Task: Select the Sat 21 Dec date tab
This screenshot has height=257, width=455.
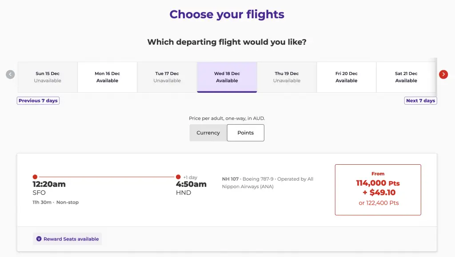Action: coord(406,77)
